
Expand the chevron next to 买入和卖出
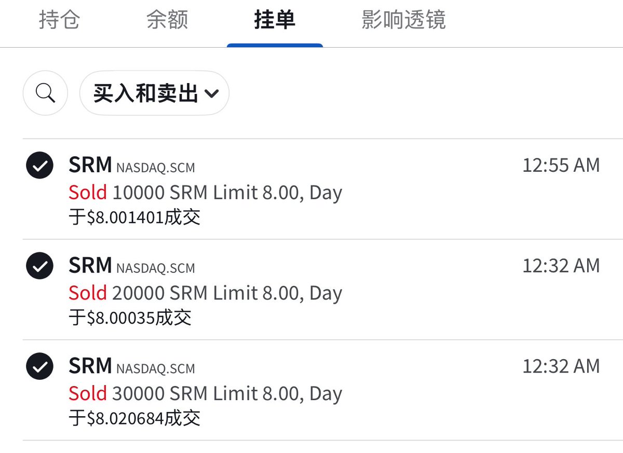[211, 94]
